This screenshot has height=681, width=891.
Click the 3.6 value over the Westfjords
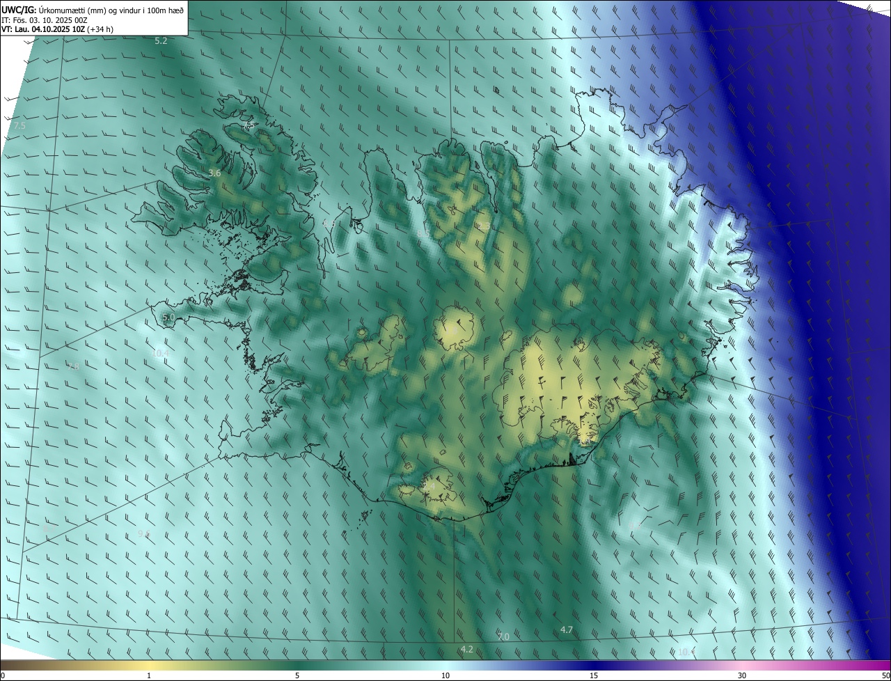click(x=214, y=173)
